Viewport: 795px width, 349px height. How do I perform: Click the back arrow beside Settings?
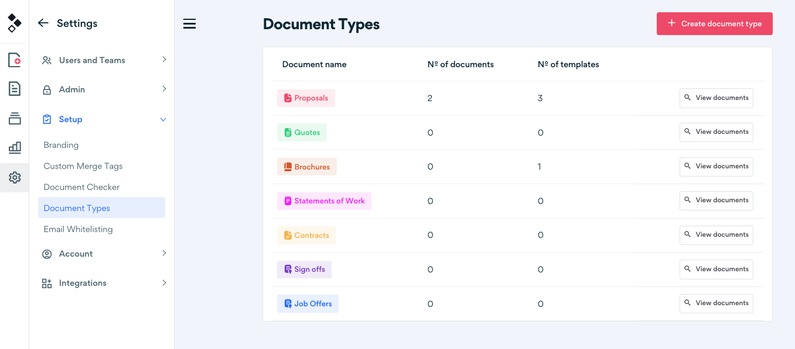(x=43, y=23)
